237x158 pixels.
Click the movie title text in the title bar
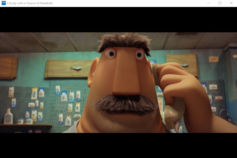click(x=30, y=3)
